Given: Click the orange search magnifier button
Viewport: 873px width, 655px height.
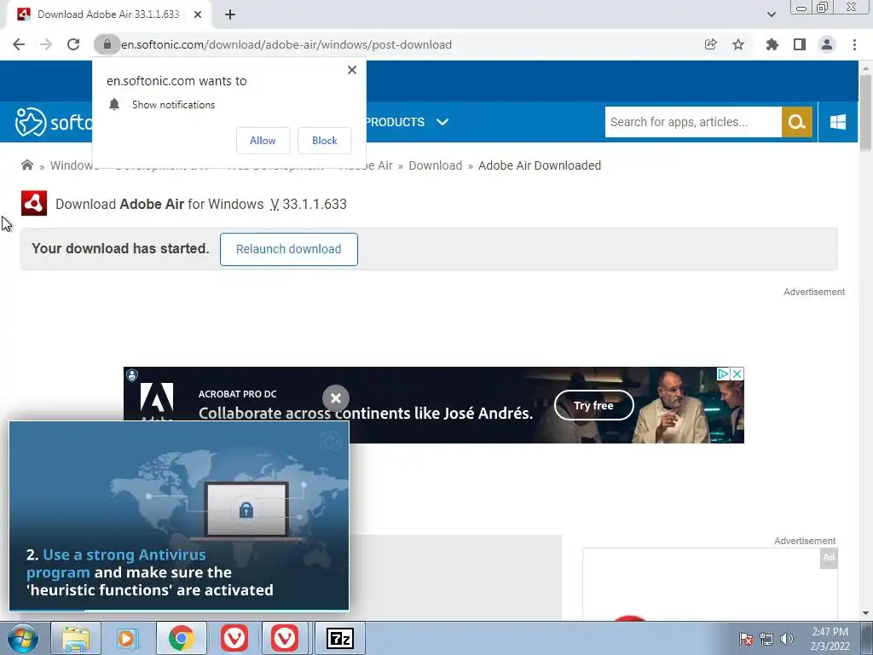Looking at the screenshot, I should [797, 122].
